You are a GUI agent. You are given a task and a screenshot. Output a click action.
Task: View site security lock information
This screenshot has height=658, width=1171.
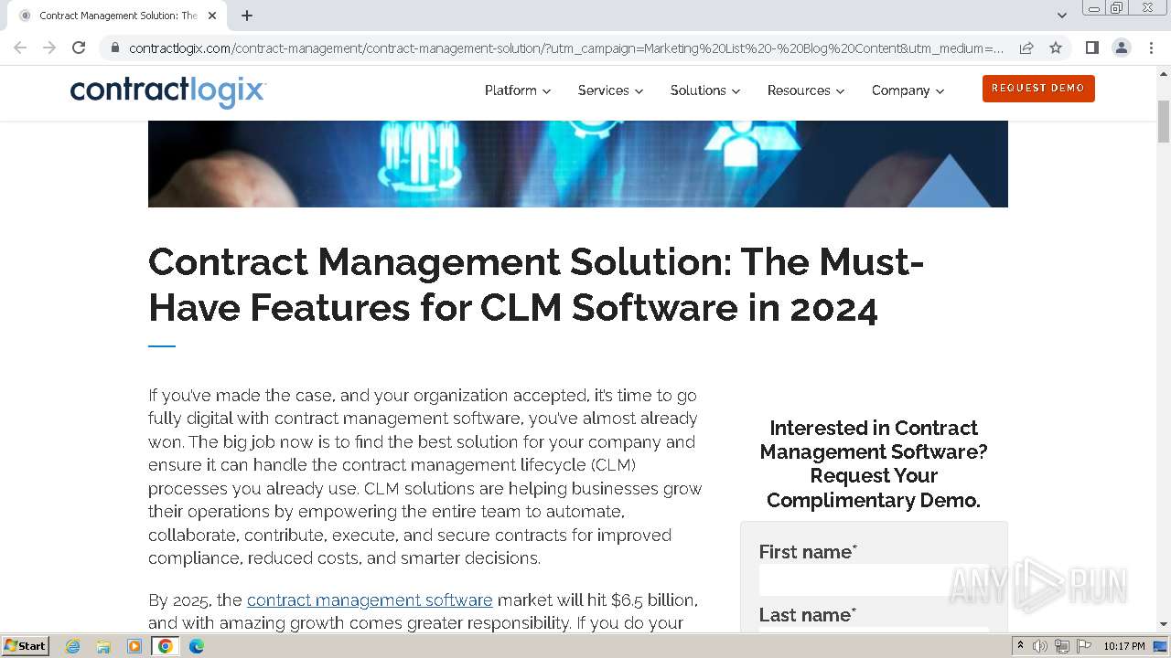[x=114, y=48]
